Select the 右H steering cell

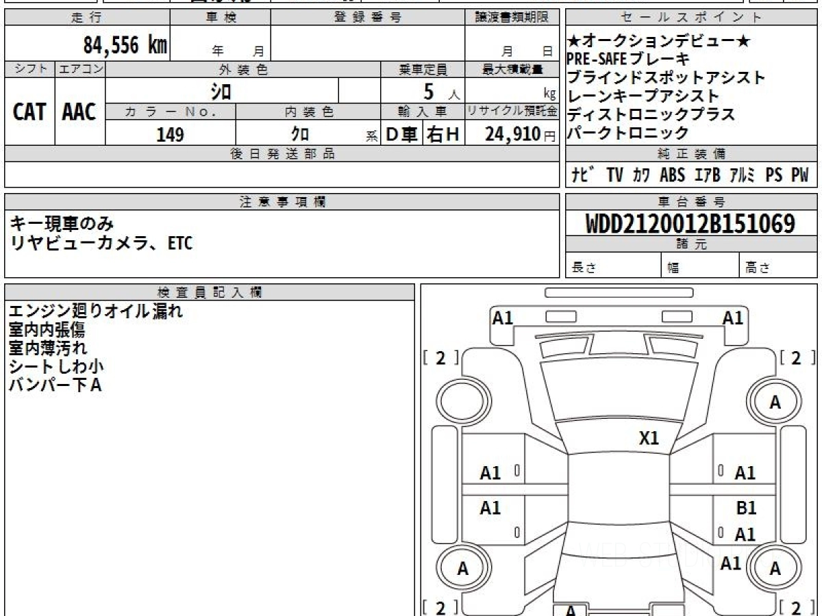(444, 135)
